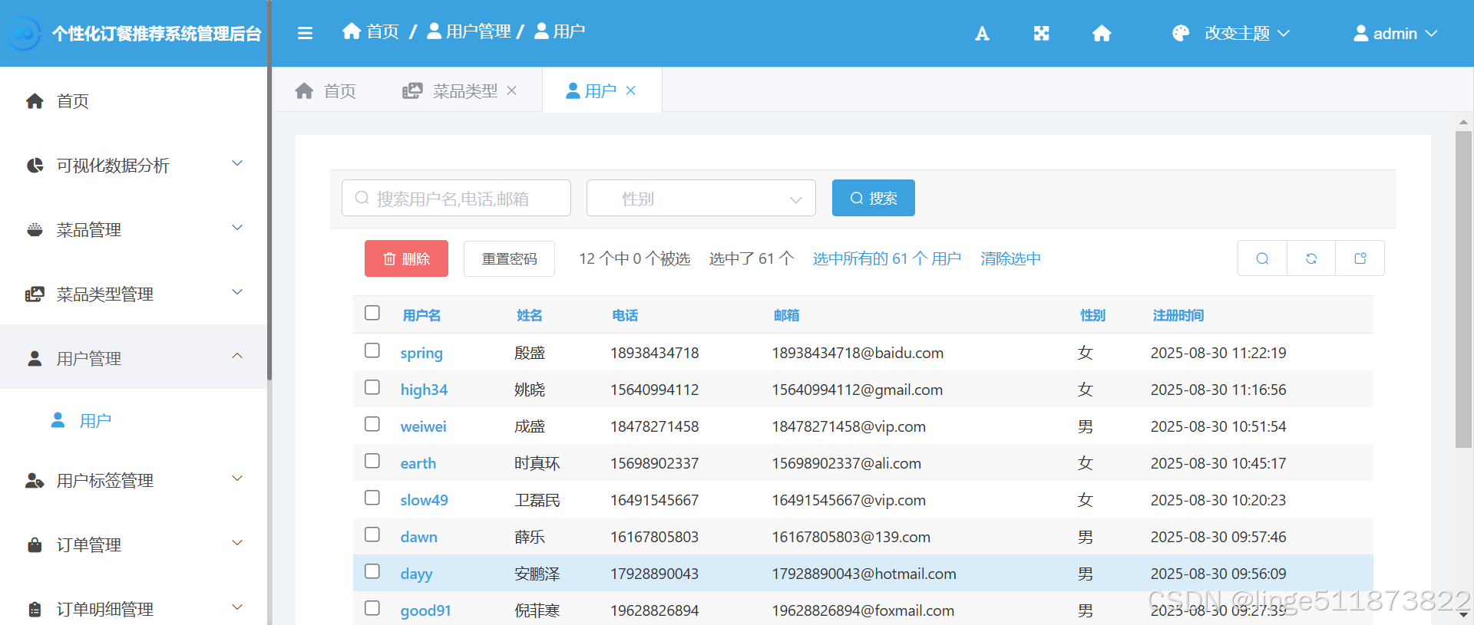
Task: Check the row checkbox for good91
Action: click(372, 608)
